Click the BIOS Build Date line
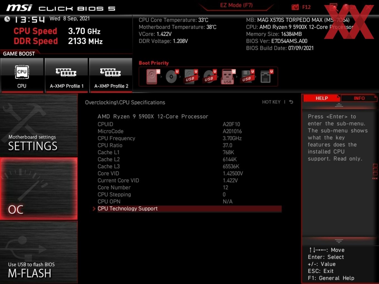This screenshot has height=284, width=379. (x=280, y=48)
